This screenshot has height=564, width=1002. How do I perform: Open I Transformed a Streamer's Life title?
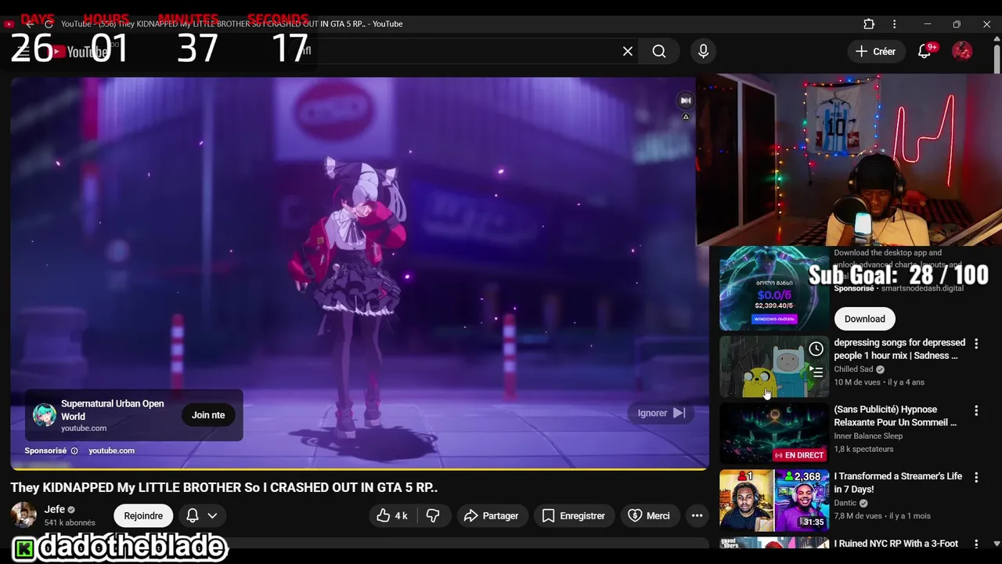click(899, 483)
